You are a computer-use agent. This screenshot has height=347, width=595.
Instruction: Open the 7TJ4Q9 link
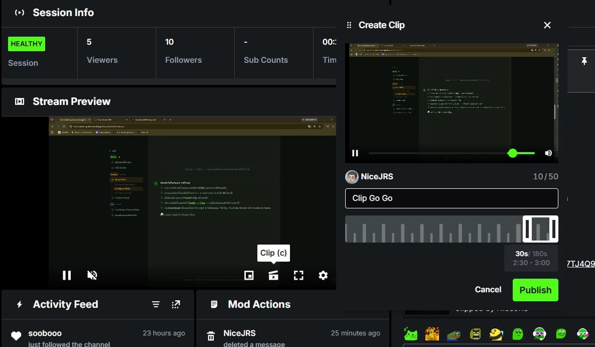(581, 264)
